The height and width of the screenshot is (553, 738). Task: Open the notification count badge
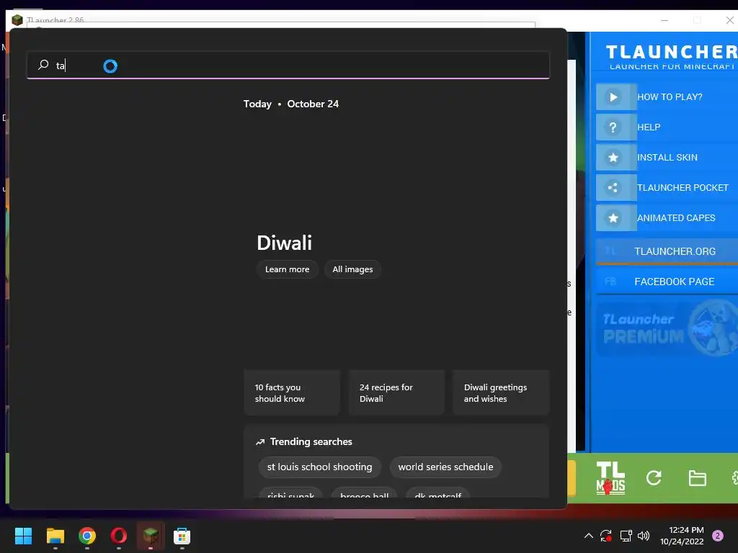click(x=718, y=536)
